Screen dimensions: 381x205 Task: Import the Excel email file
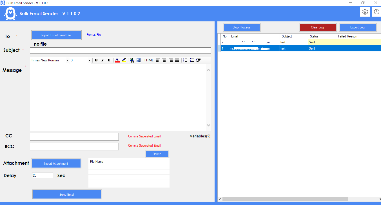[x=56, y=35]
